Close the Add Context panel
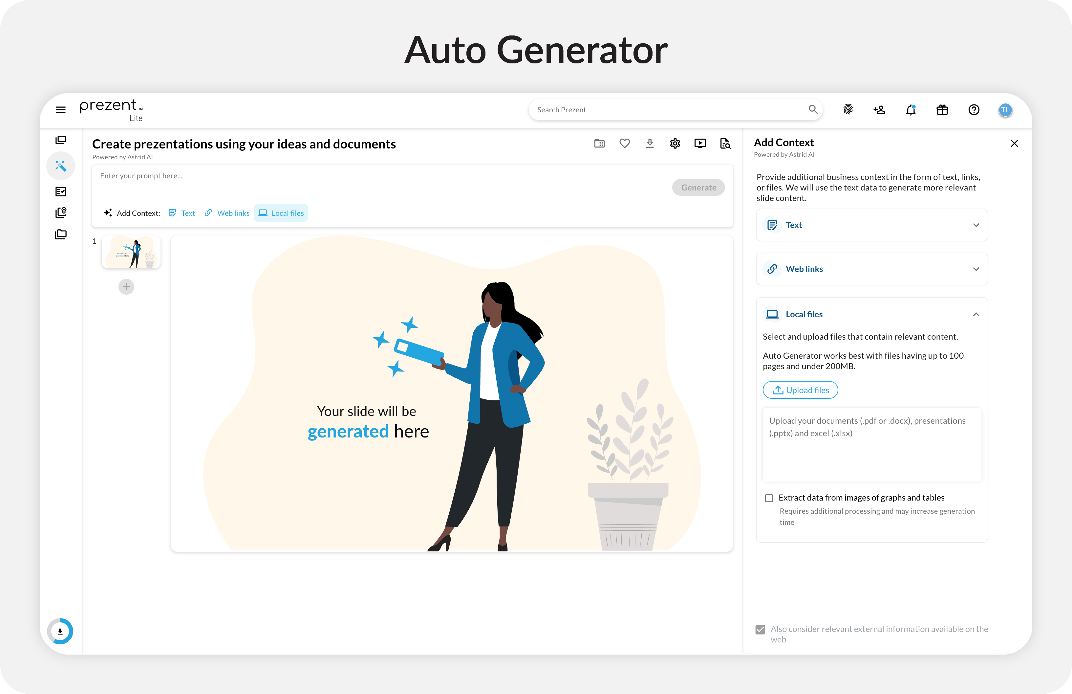This screenshot has height=694, width=1072. 1014,143
